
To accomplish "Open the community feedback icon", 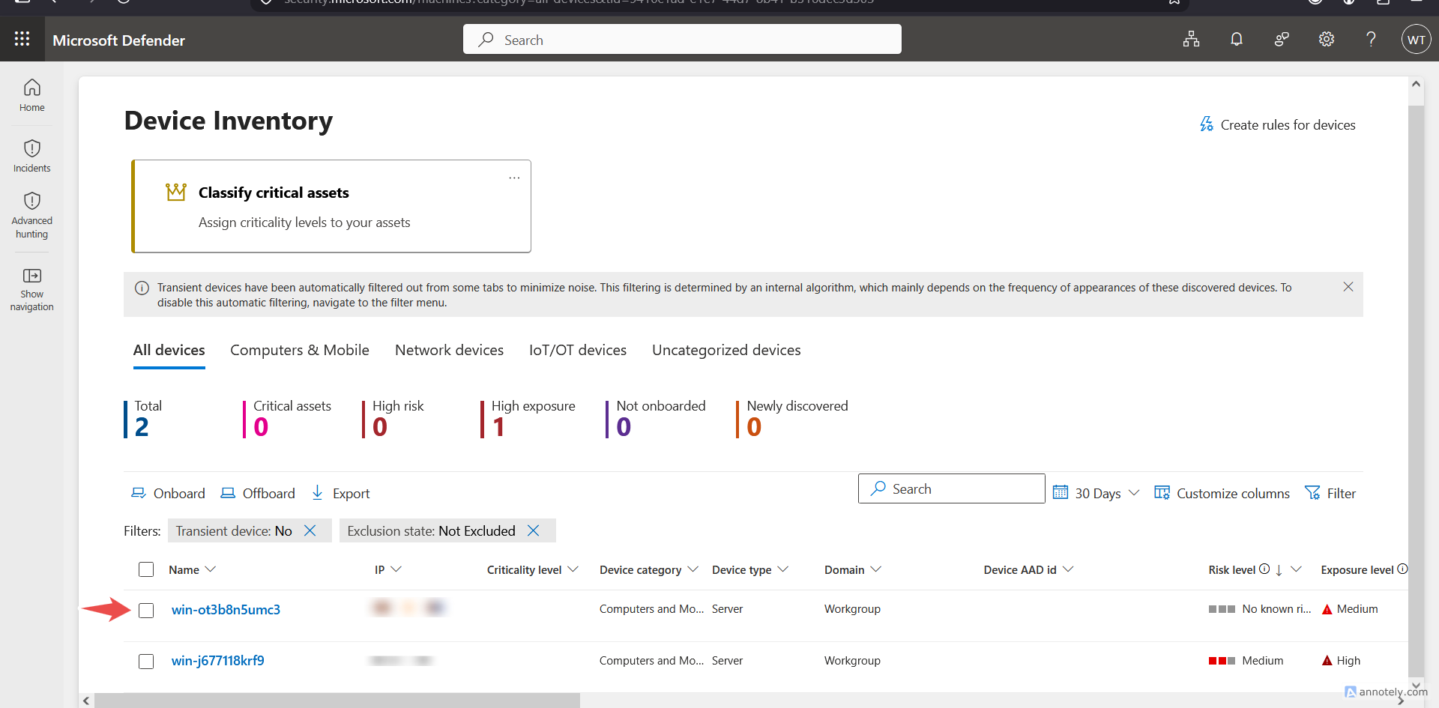I will click(1282, 39).
